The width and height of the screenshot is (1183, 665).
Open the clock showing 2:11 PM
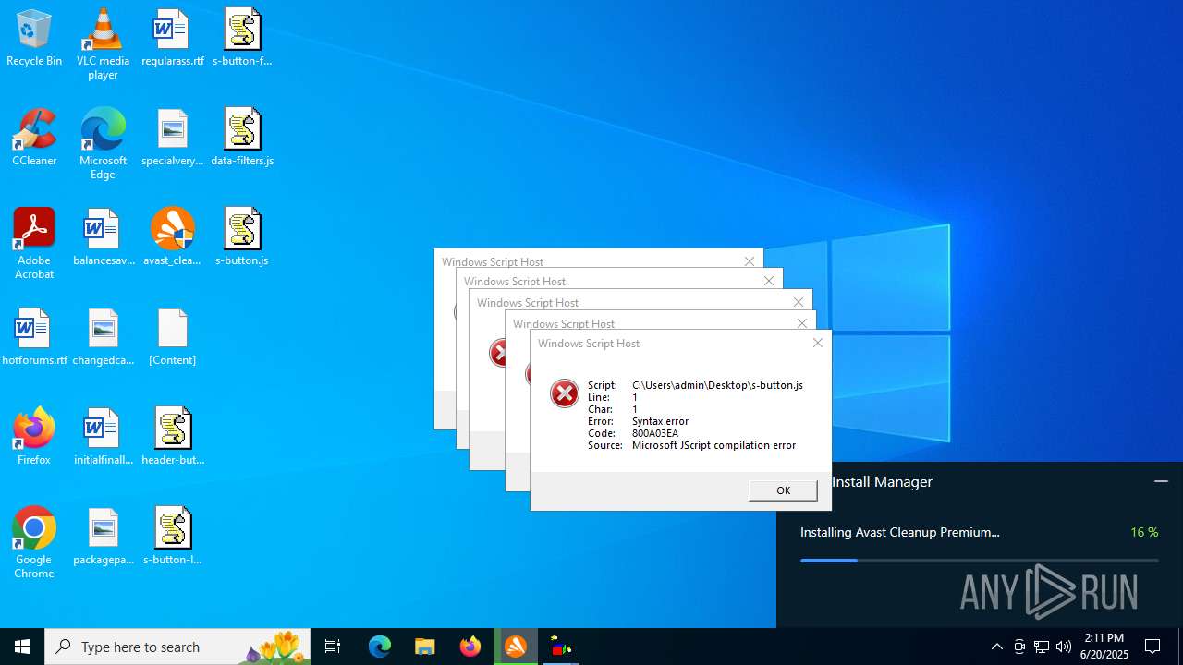pos(1105,647)
